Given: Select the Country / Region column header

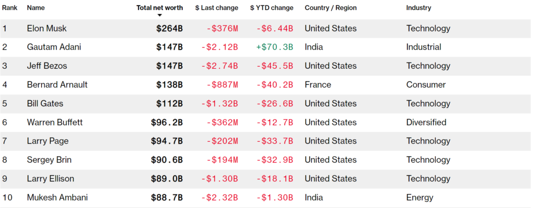Looking at the screenshot, I should 331,8.
